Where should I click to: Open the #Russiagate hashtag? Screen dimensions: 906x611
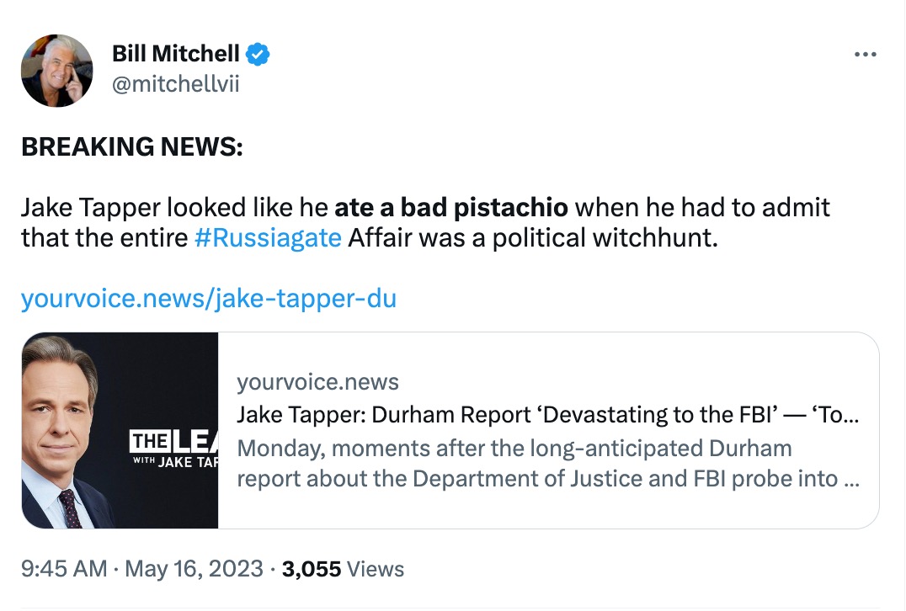coord(267,238)
